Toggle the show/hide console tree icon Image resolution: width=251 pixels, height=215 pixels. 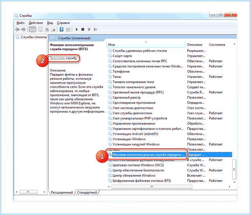pos(32,29)
